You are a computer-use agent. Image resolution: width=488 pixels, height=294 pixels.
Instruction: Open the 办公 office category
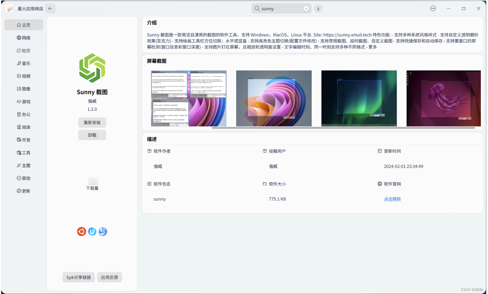click(24, 114)
